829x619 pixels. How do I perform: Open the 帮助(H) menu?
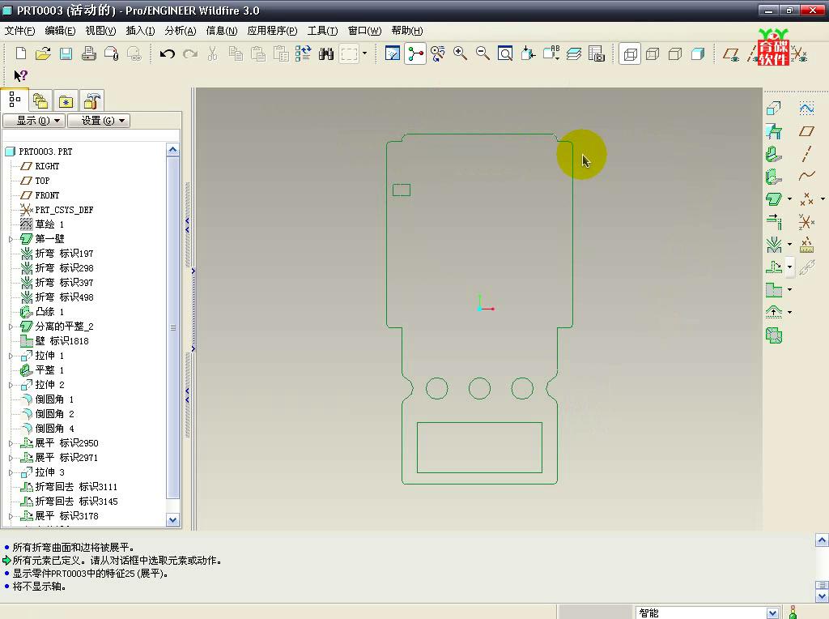[x=407, y=31]
